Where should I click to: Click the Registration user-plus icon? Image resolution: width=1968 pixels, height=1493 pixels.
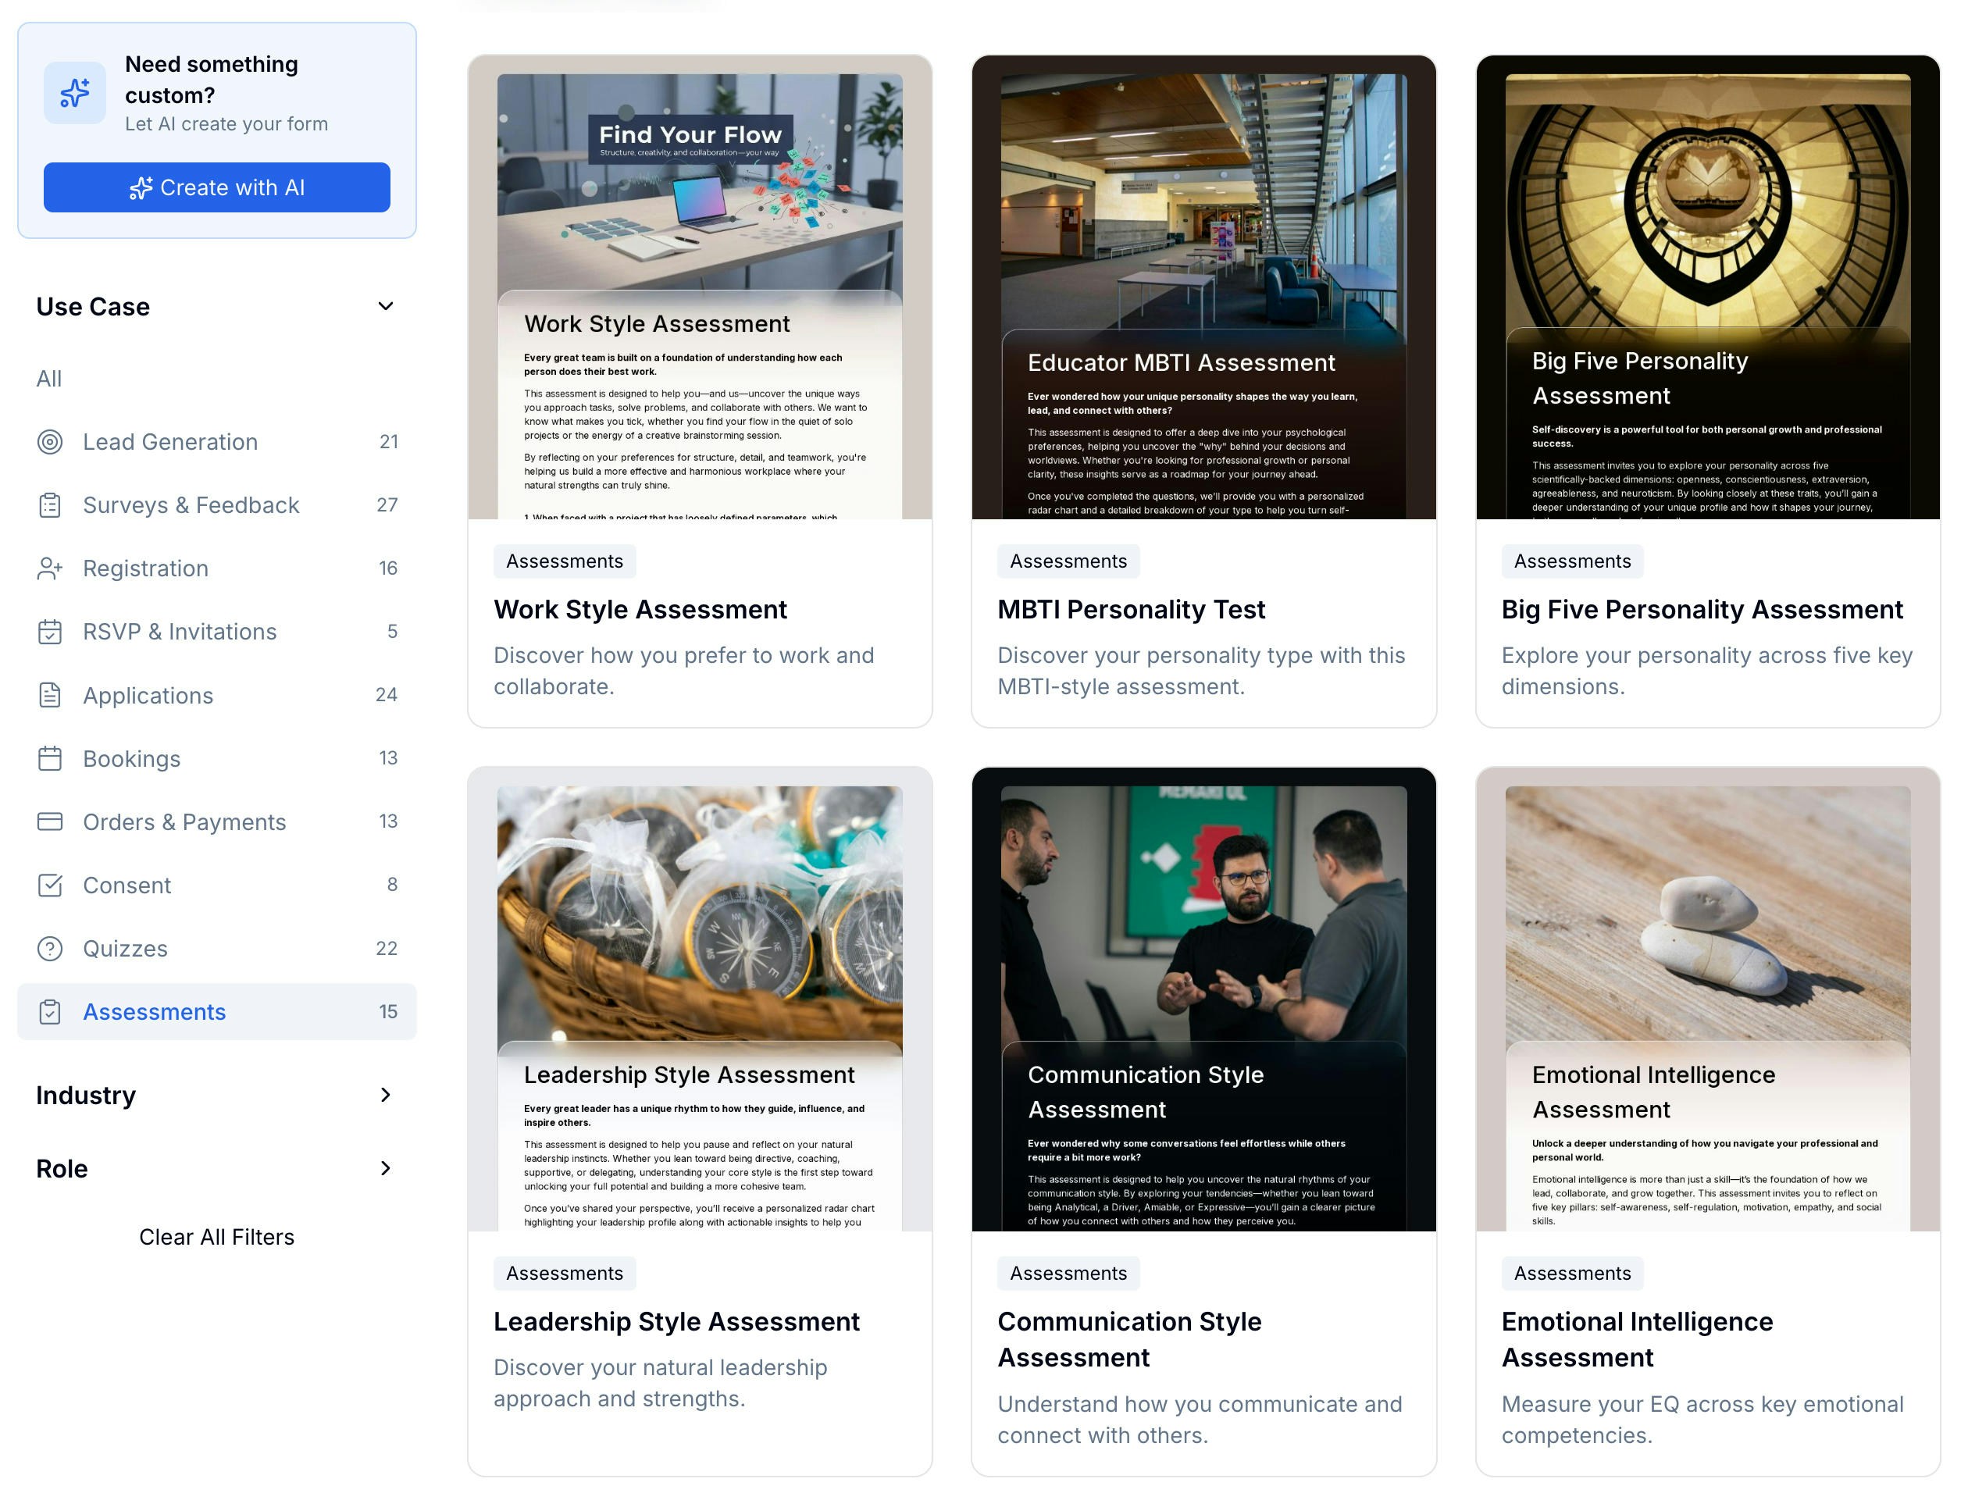pos(50,568)
